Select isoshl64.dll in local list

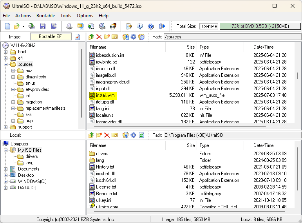[x=106, y=180]
